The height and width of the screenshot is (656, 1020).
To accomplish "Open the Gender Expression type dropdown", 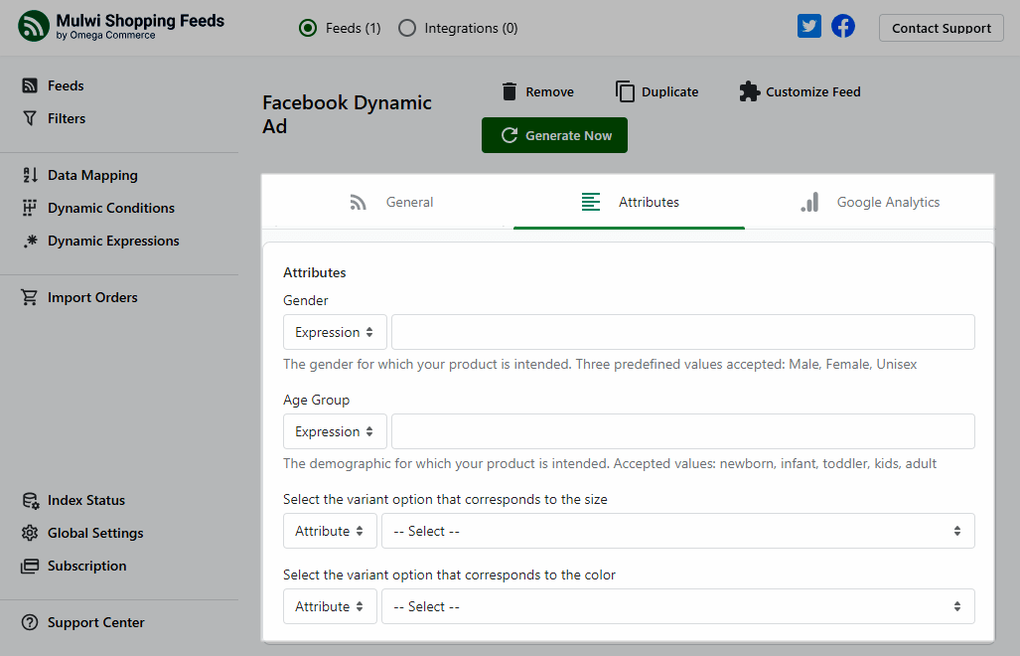I will tap(335, 332).
